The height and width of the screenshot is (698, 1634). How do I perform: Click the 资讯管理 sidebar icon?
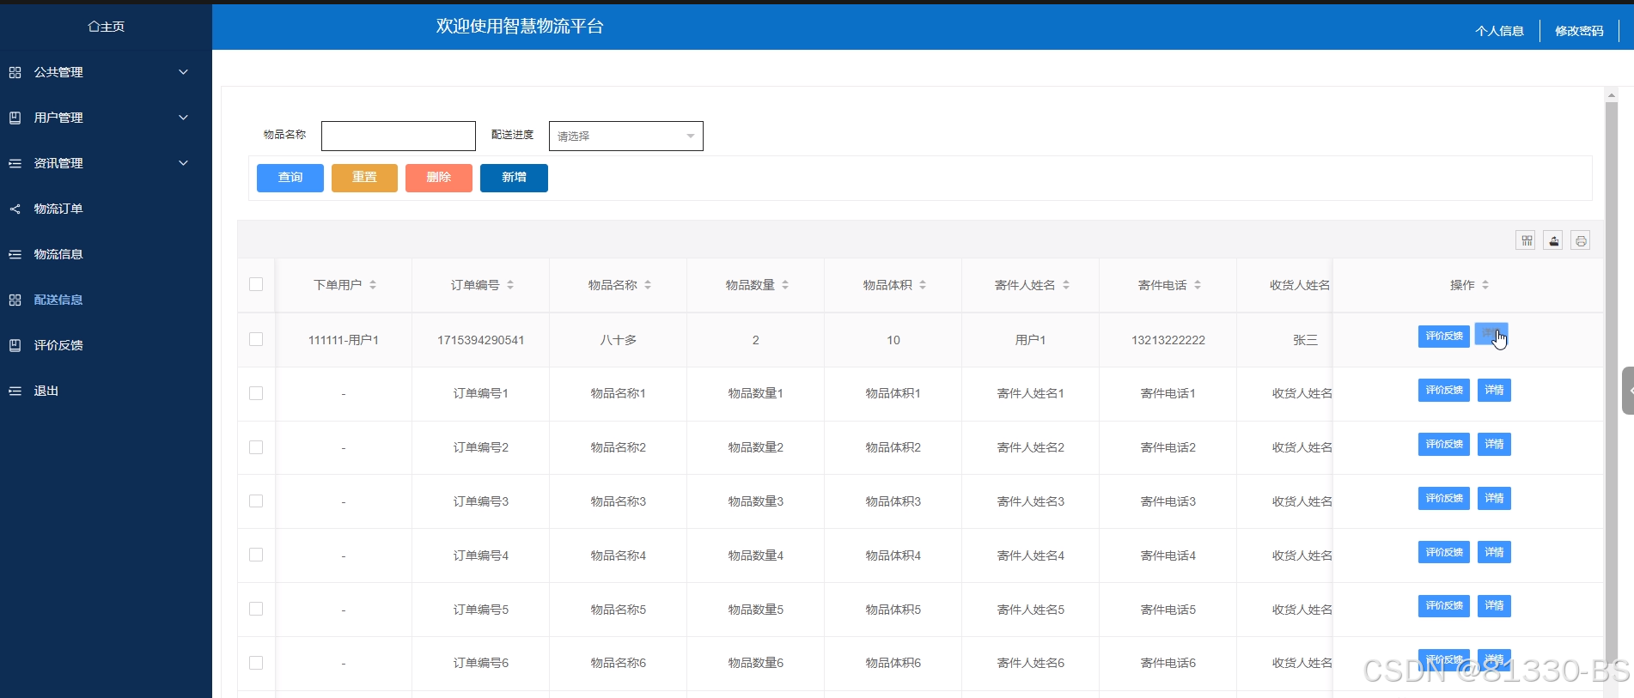tap(15, 163)
